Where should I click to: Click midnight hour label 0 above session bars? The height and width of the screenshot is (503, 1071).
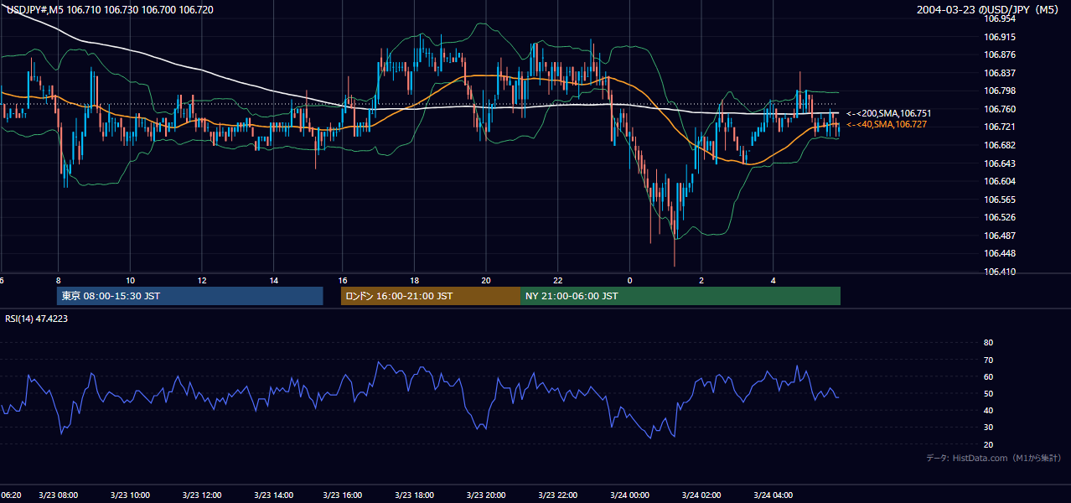pyautogui.click(x=629, y=280)
